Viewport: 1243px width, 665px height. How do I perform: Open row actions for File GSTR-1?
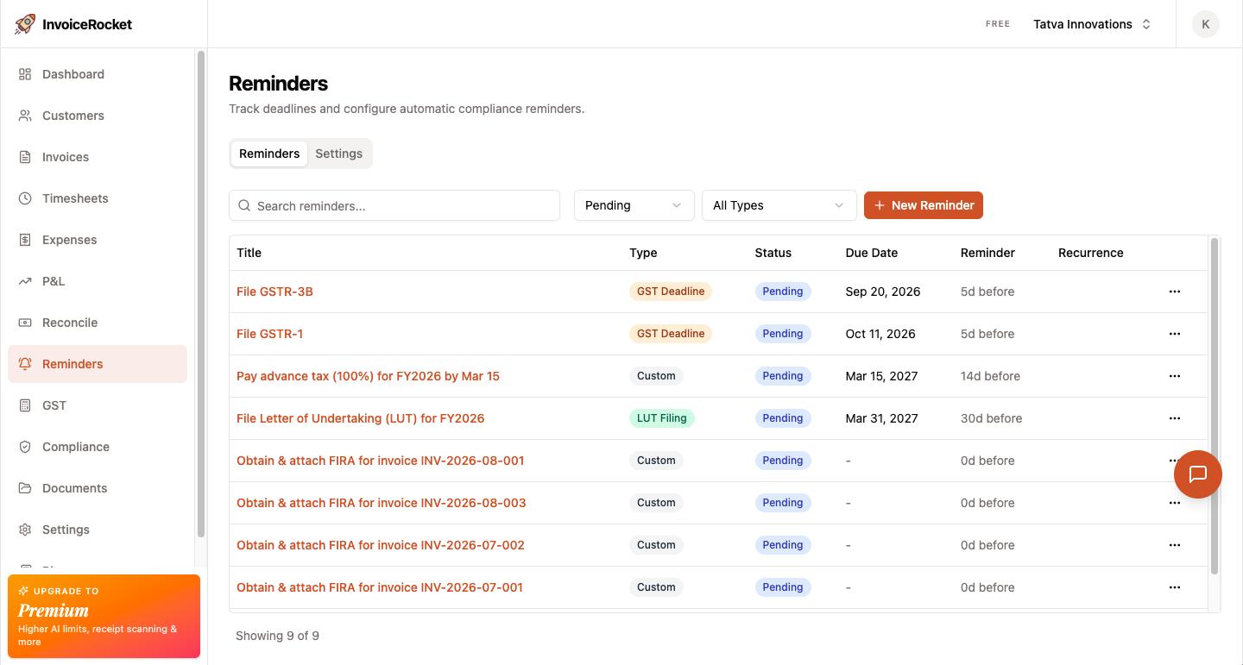tap(1175, 334)
